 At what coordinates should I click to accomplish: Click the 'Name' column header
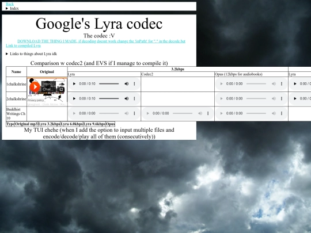16,72
